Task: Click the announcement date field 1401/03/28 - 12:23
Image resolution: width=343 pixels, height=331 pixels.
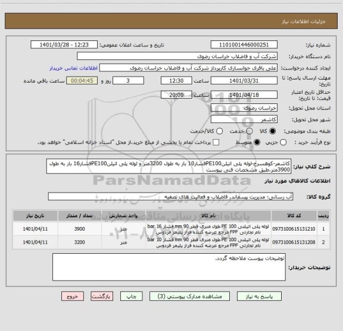Action: 64,45
